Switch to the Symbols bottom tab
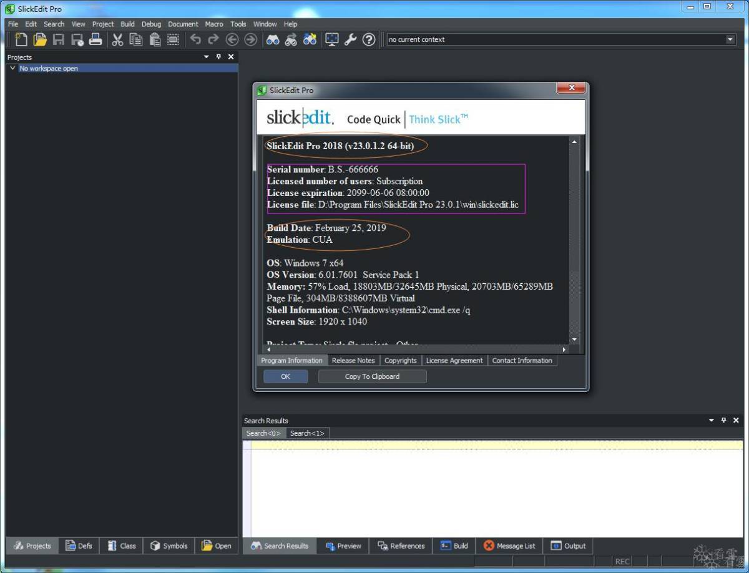 [169, 546]
